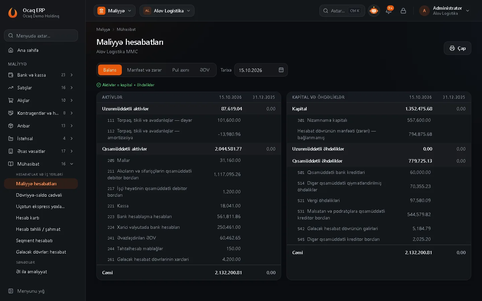Click the 223 Bank hesablaşma hesabları row

coord(189,216)
